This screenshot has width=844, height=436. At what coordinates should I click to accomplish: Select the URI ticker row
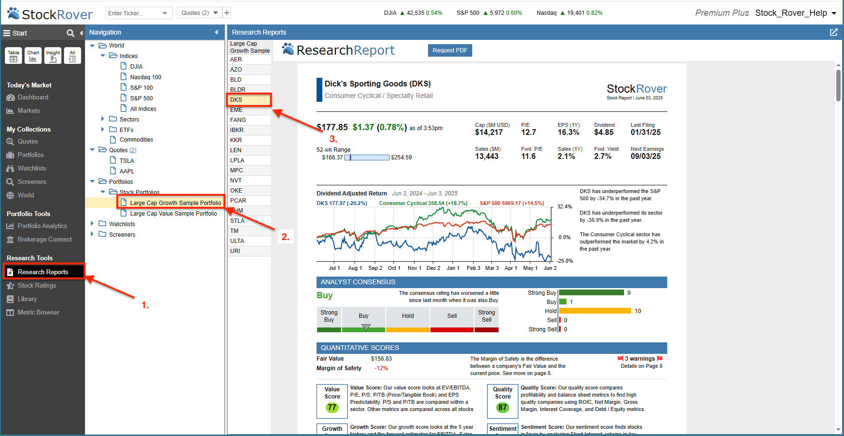coord(250,251)
